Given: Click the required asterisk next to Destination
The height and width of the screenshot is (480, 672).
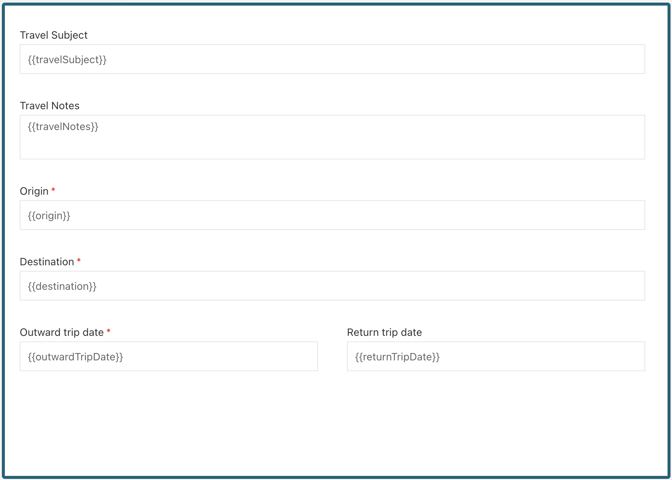Looking at the screenshot, I should click(x=79, y=261).
